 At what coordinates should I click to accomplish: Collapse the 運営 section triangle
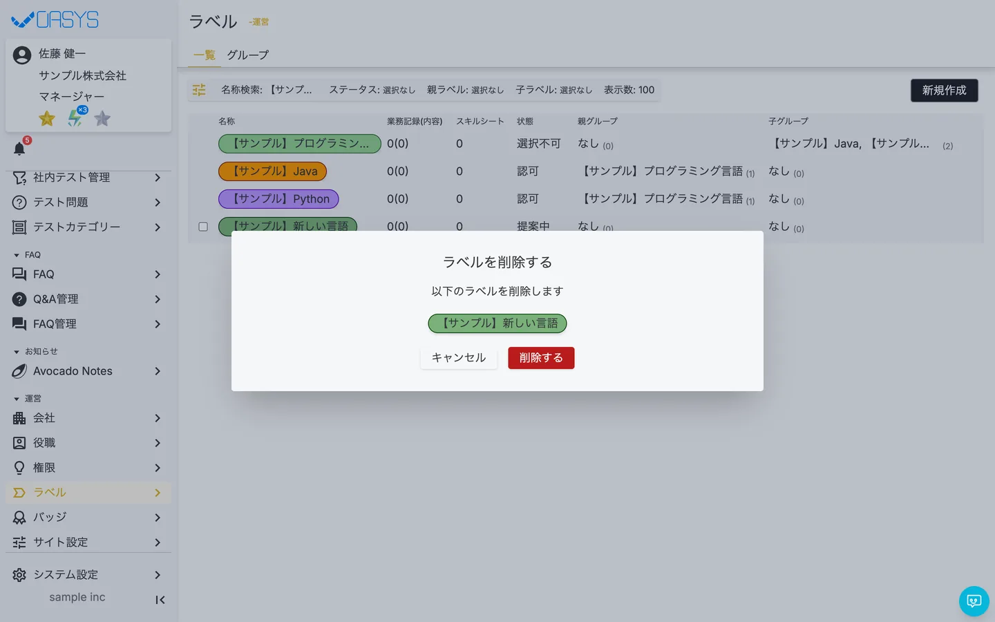pyautogui.click(x=17, y=399)
